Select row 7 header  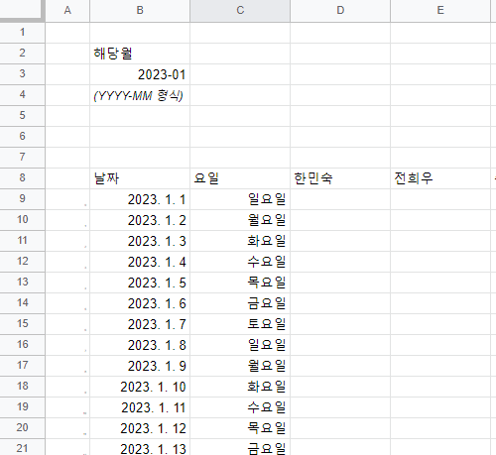tap(22, 158)
